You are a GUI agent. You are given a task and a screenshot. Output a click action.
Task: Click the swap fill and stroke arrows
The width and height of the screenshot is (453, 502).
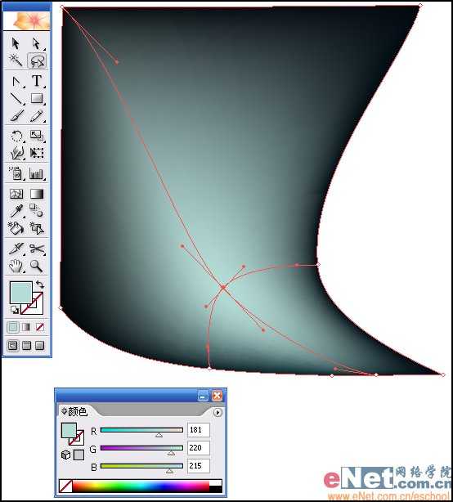point(40,284)
